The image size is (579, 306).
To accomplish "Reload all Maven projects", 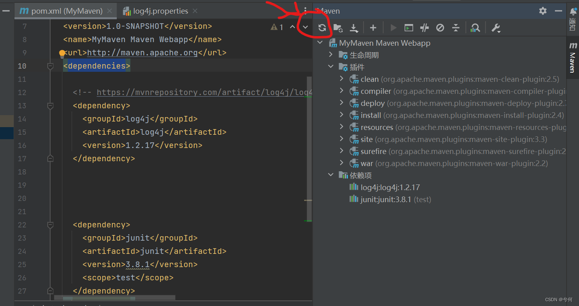I will coord(322,27).
